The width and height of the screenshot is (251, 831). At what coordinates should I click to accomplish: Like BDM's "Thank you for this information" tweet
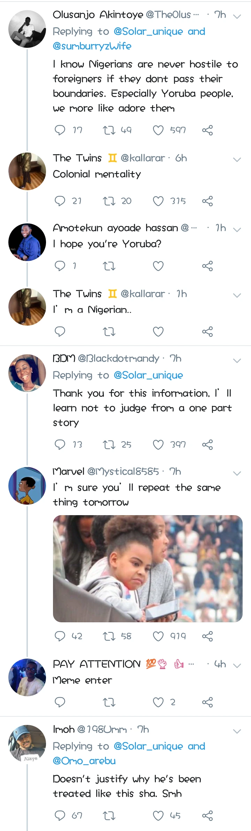tap(158, 445)
